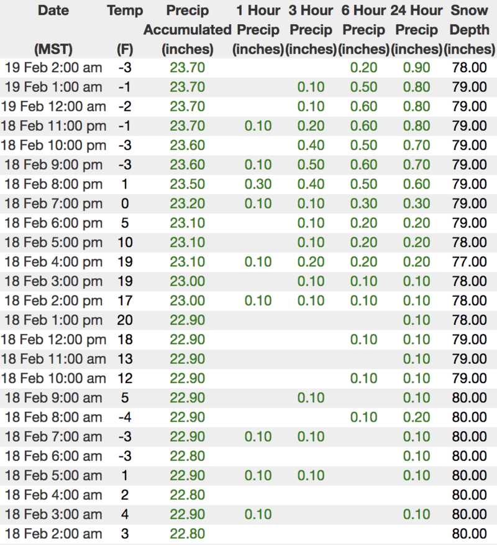Select the 77.00 snow depth value
This screenshot has width=497, height=545.
point(470,262)
